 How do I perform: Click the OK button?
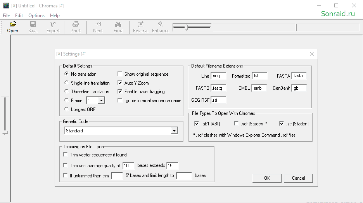[267, 178]
